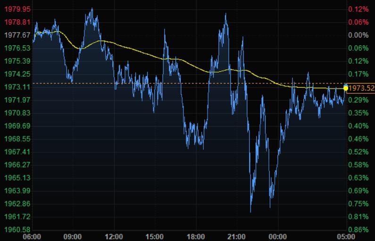Viewport: 375px width, 241px height.
Task: Select the 09:00 time axis label
Action: (73, 236)
